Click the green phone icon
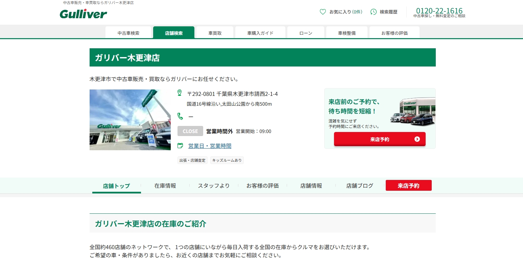This screenshot has width=523, height=264. click(x=180, y=116)
